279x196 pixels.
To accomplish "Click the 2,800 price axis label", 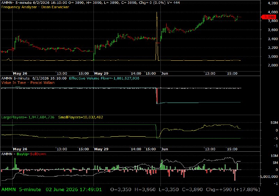I will pyautogui.click(x=273, y=65).
